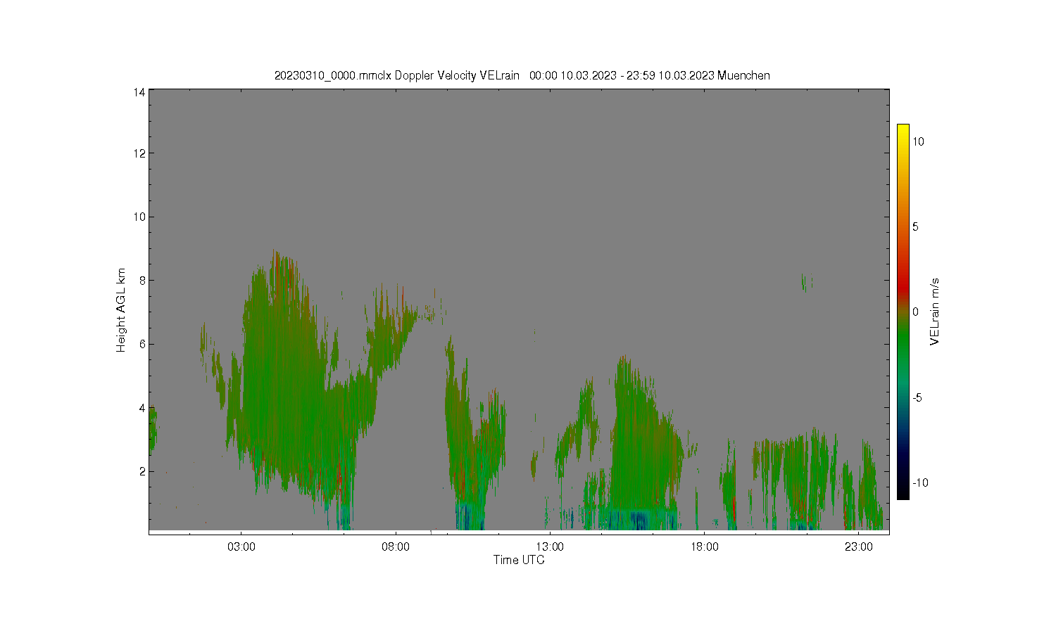Click the 2 height tick label
The width and height of the screenshot is (1056, 633).
(142, 471)
